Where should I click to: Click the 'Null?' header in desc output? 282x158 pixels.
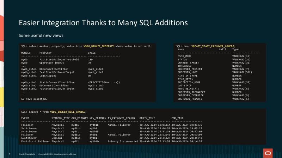click(222, 50)
